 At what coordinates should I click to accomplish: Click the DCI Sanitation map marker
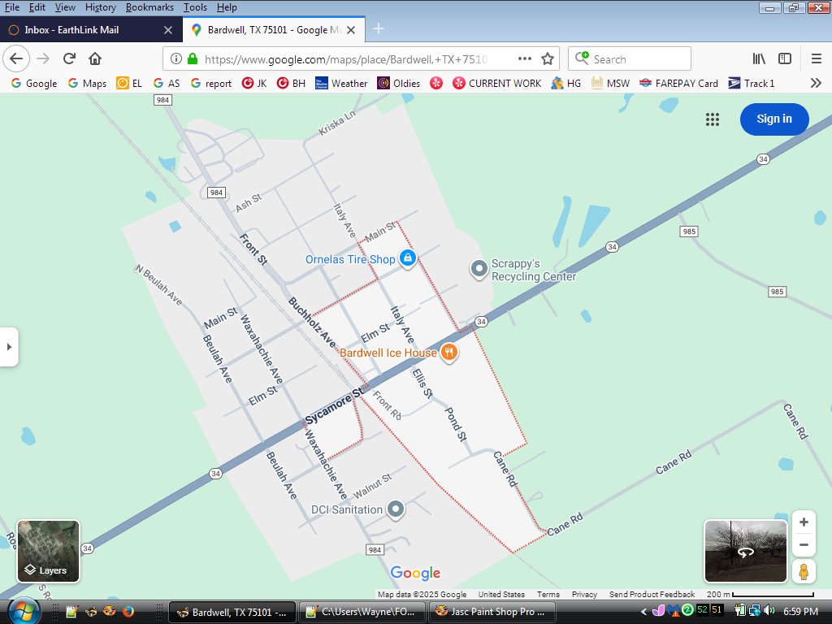tap(396, 509)
